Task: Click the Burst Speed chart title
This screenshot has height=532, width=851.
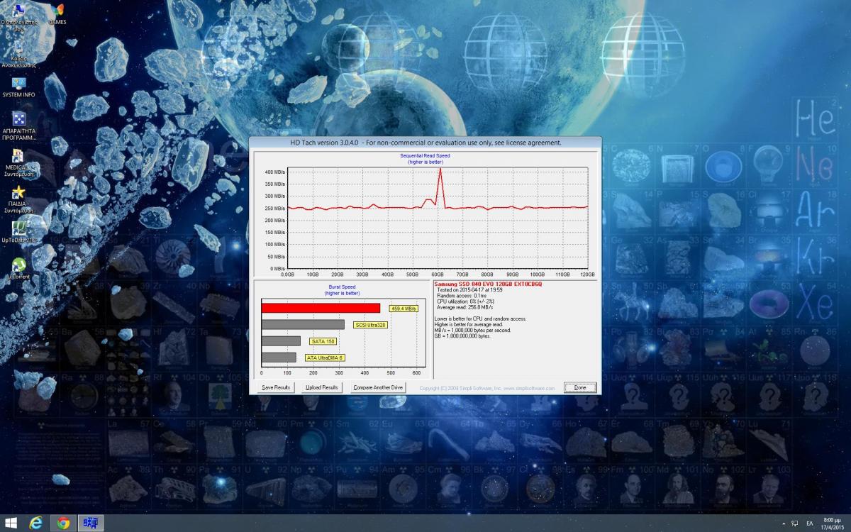Action: [x=343, y=287]
